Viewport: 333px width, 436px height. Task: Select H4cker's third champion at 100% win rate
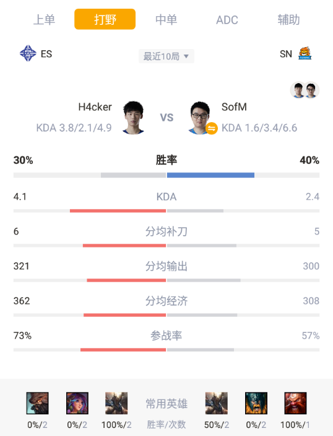click(116, 403)
